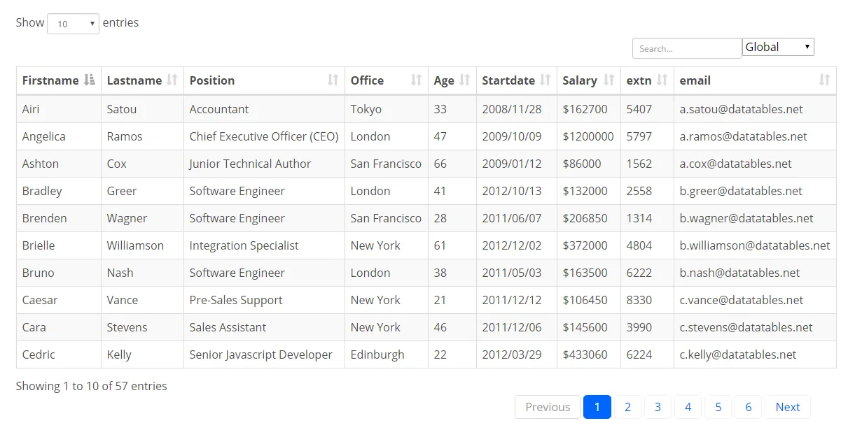Sort by Office using its arrow icon
This screenshot has width=848, height=430.
click(417, 80)
